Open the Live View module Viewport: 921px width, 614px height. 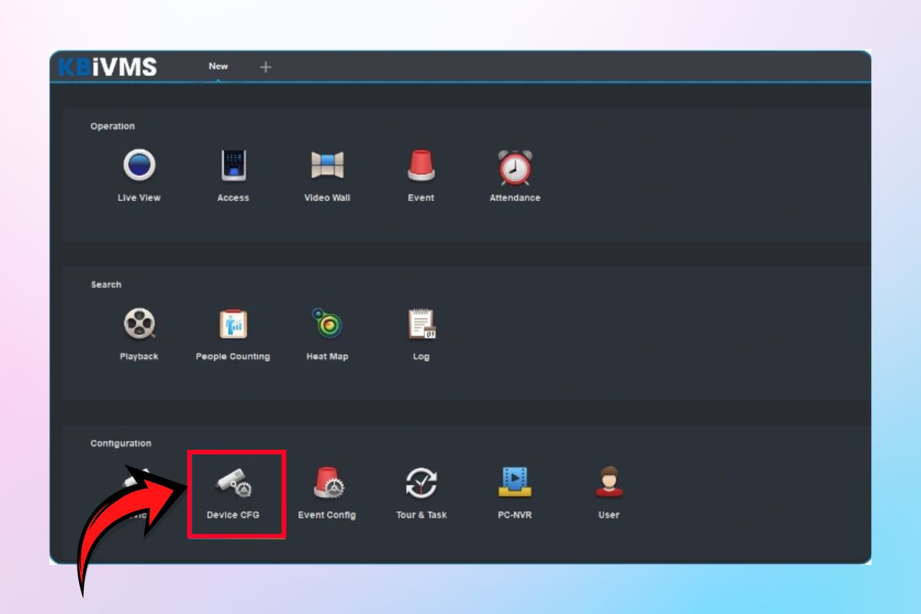(x=139, y=166)
